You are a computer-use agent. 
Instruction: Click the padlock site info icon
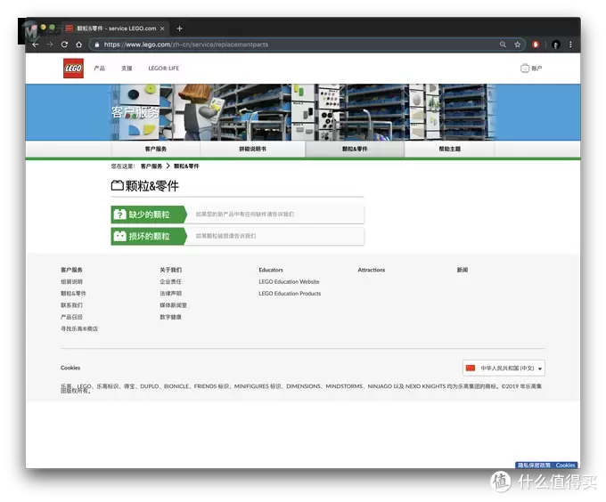pos(97,45)
